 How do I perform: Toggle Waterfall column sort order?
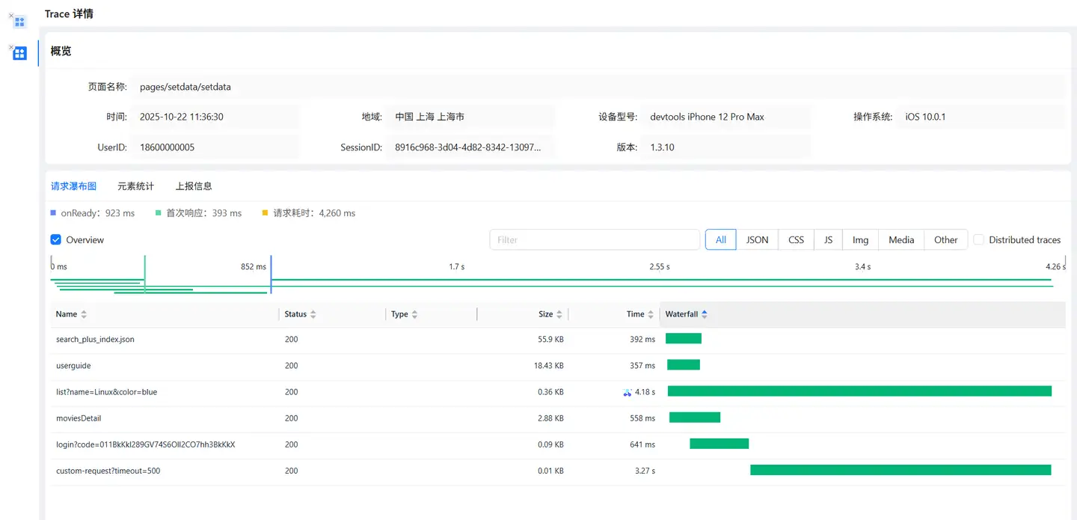click(705, 314)
